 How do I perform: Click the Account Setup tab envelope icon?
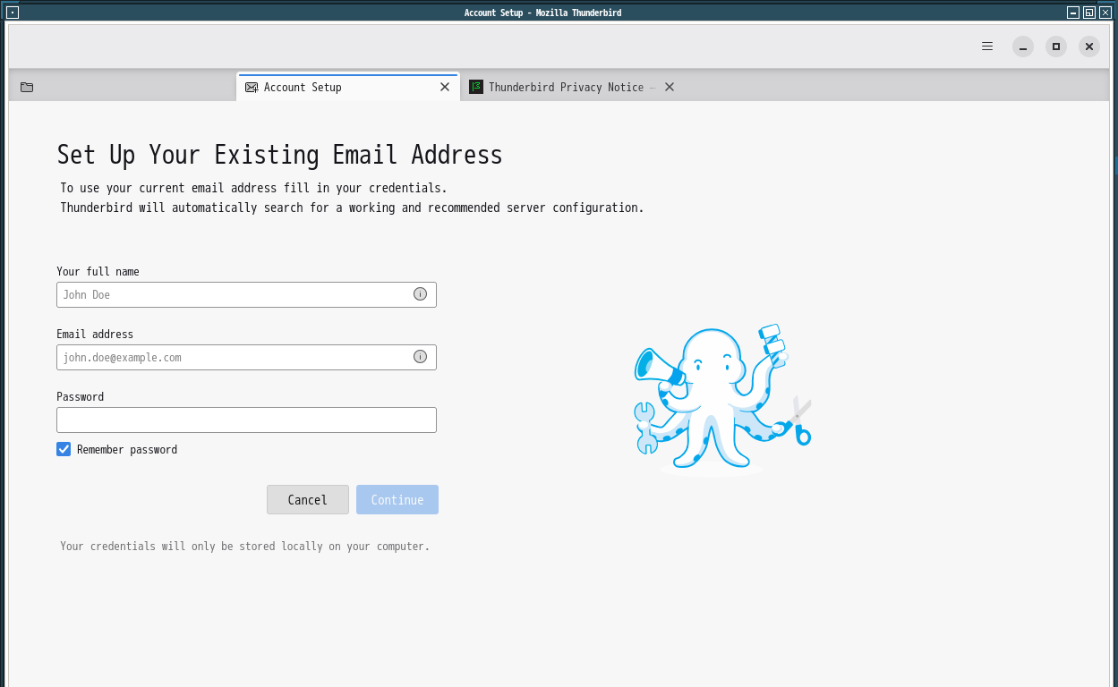252,87
